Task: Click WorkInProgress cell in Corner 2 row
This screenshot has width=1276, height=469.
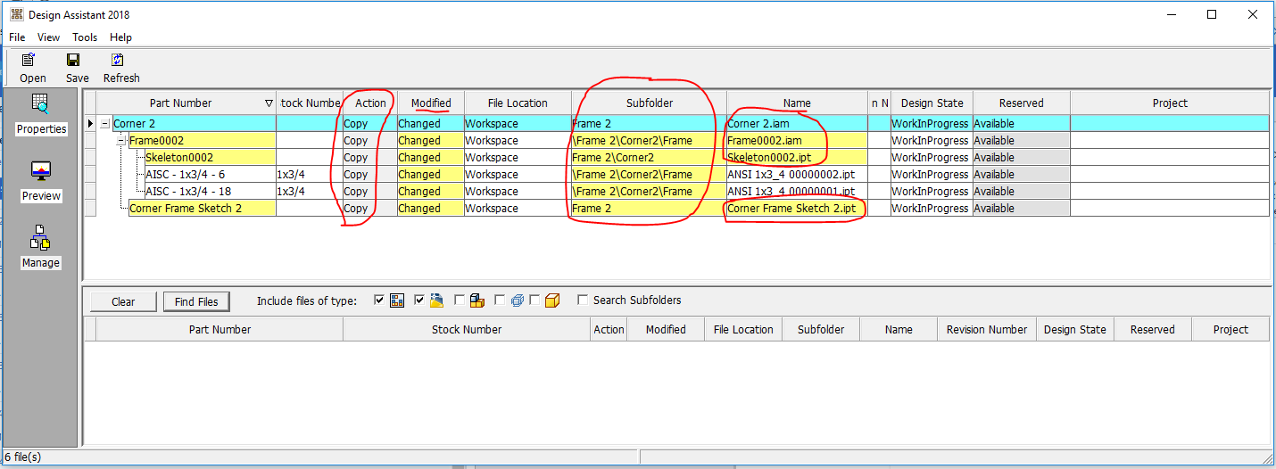Action: click(x=932, y=124)
